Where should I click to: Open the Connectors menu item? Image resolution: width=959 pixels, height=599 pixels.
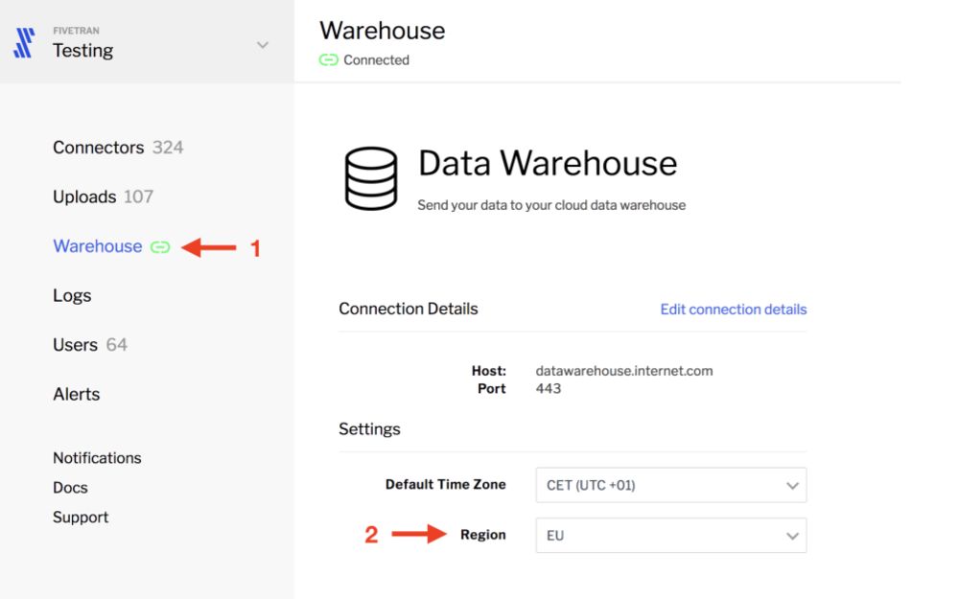(99, 148)
